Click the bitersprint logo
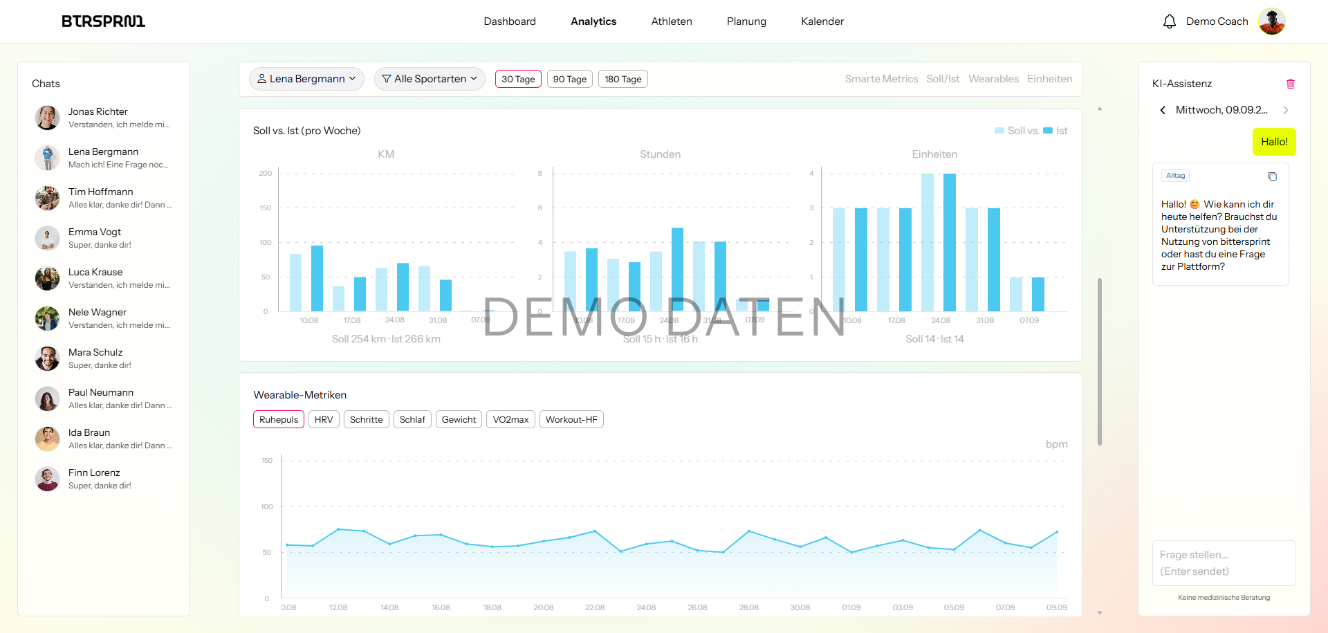This screenshot has width=1328, height=633. (104, 21)
